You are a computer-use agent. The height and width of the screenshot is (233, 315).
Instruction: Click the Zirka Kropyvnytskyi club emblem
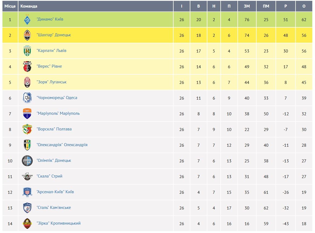click(27, 224)
